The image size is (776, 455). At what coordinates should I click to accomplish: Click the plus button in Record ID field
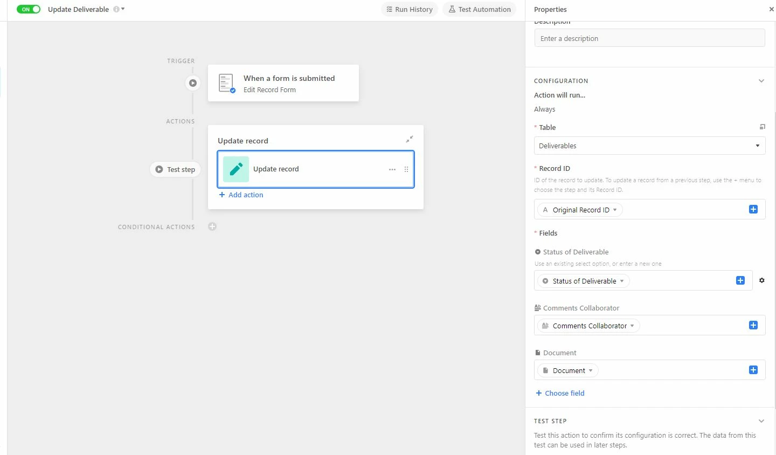click(x=753, y=209)
